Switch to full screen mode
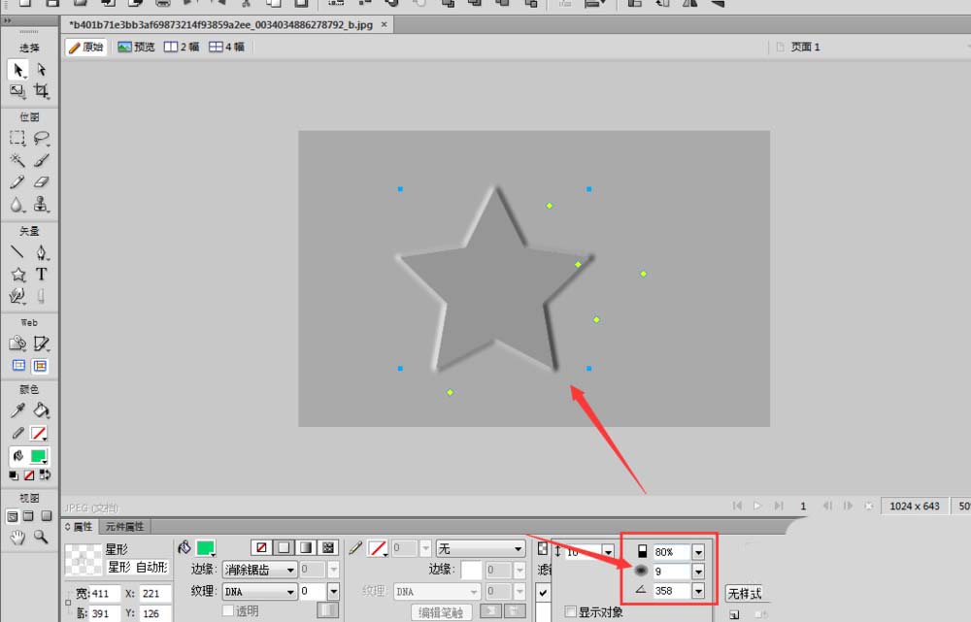Screen dimensions: 971x622 coord(47,516)
